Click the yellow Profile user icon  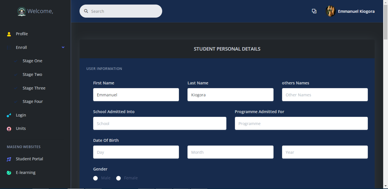click(9, 34)
